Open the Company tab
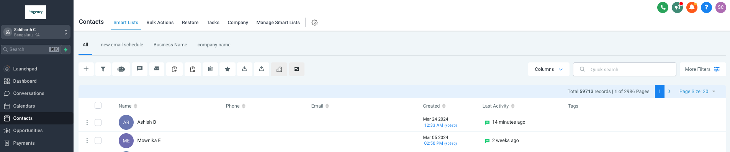The height and width of the screenshot is (152, 730). 238,23
